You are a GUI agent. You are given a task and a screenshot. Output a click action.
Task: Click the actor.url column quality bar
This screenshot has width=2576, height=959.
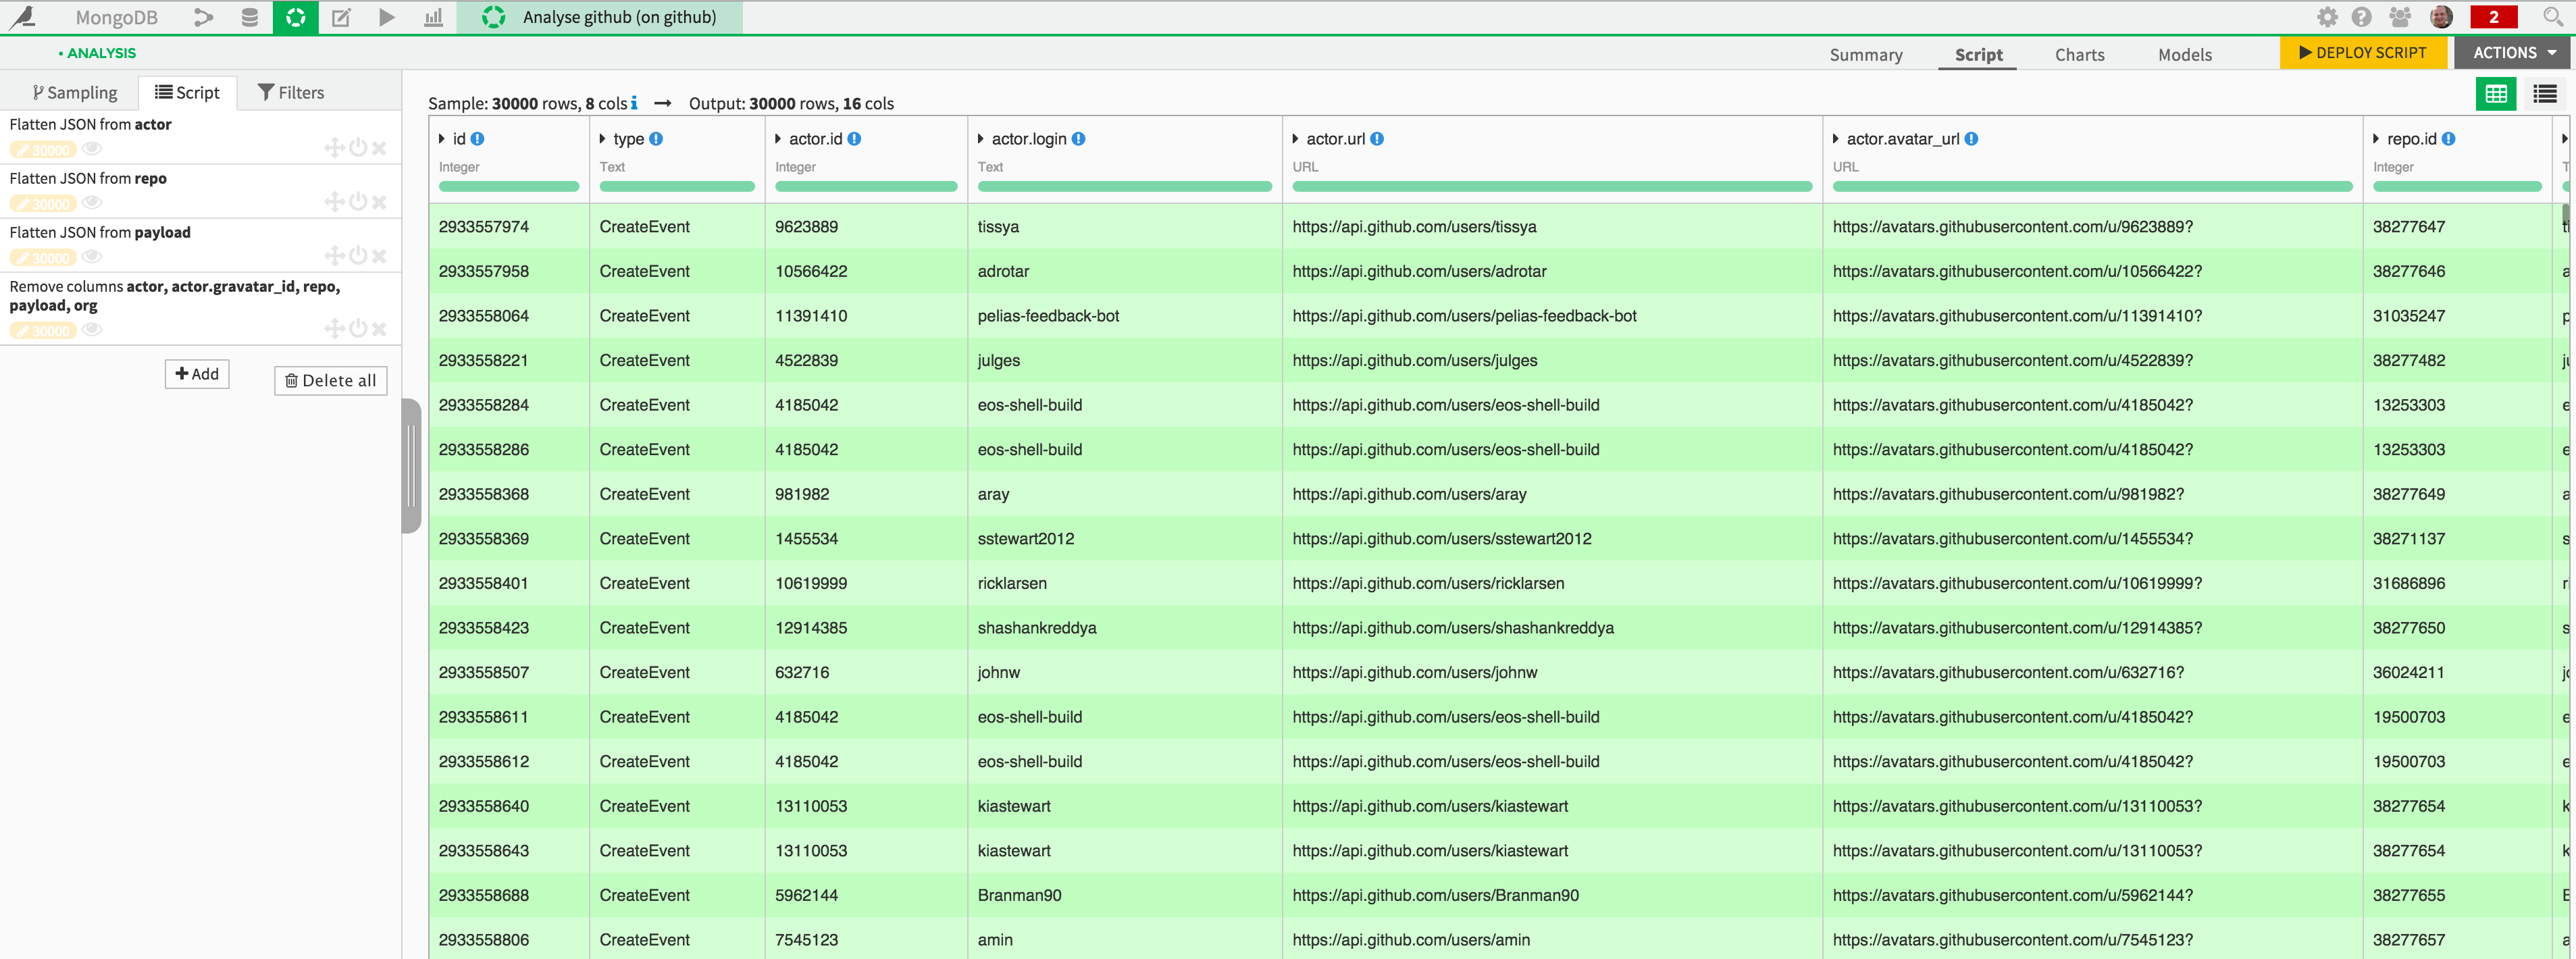pyautogui.click(x=1552, y=187)
